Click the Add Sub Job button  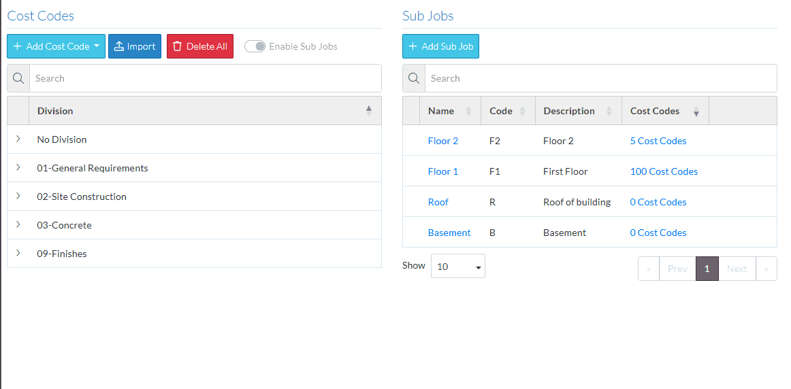click(x=440, y=46)
